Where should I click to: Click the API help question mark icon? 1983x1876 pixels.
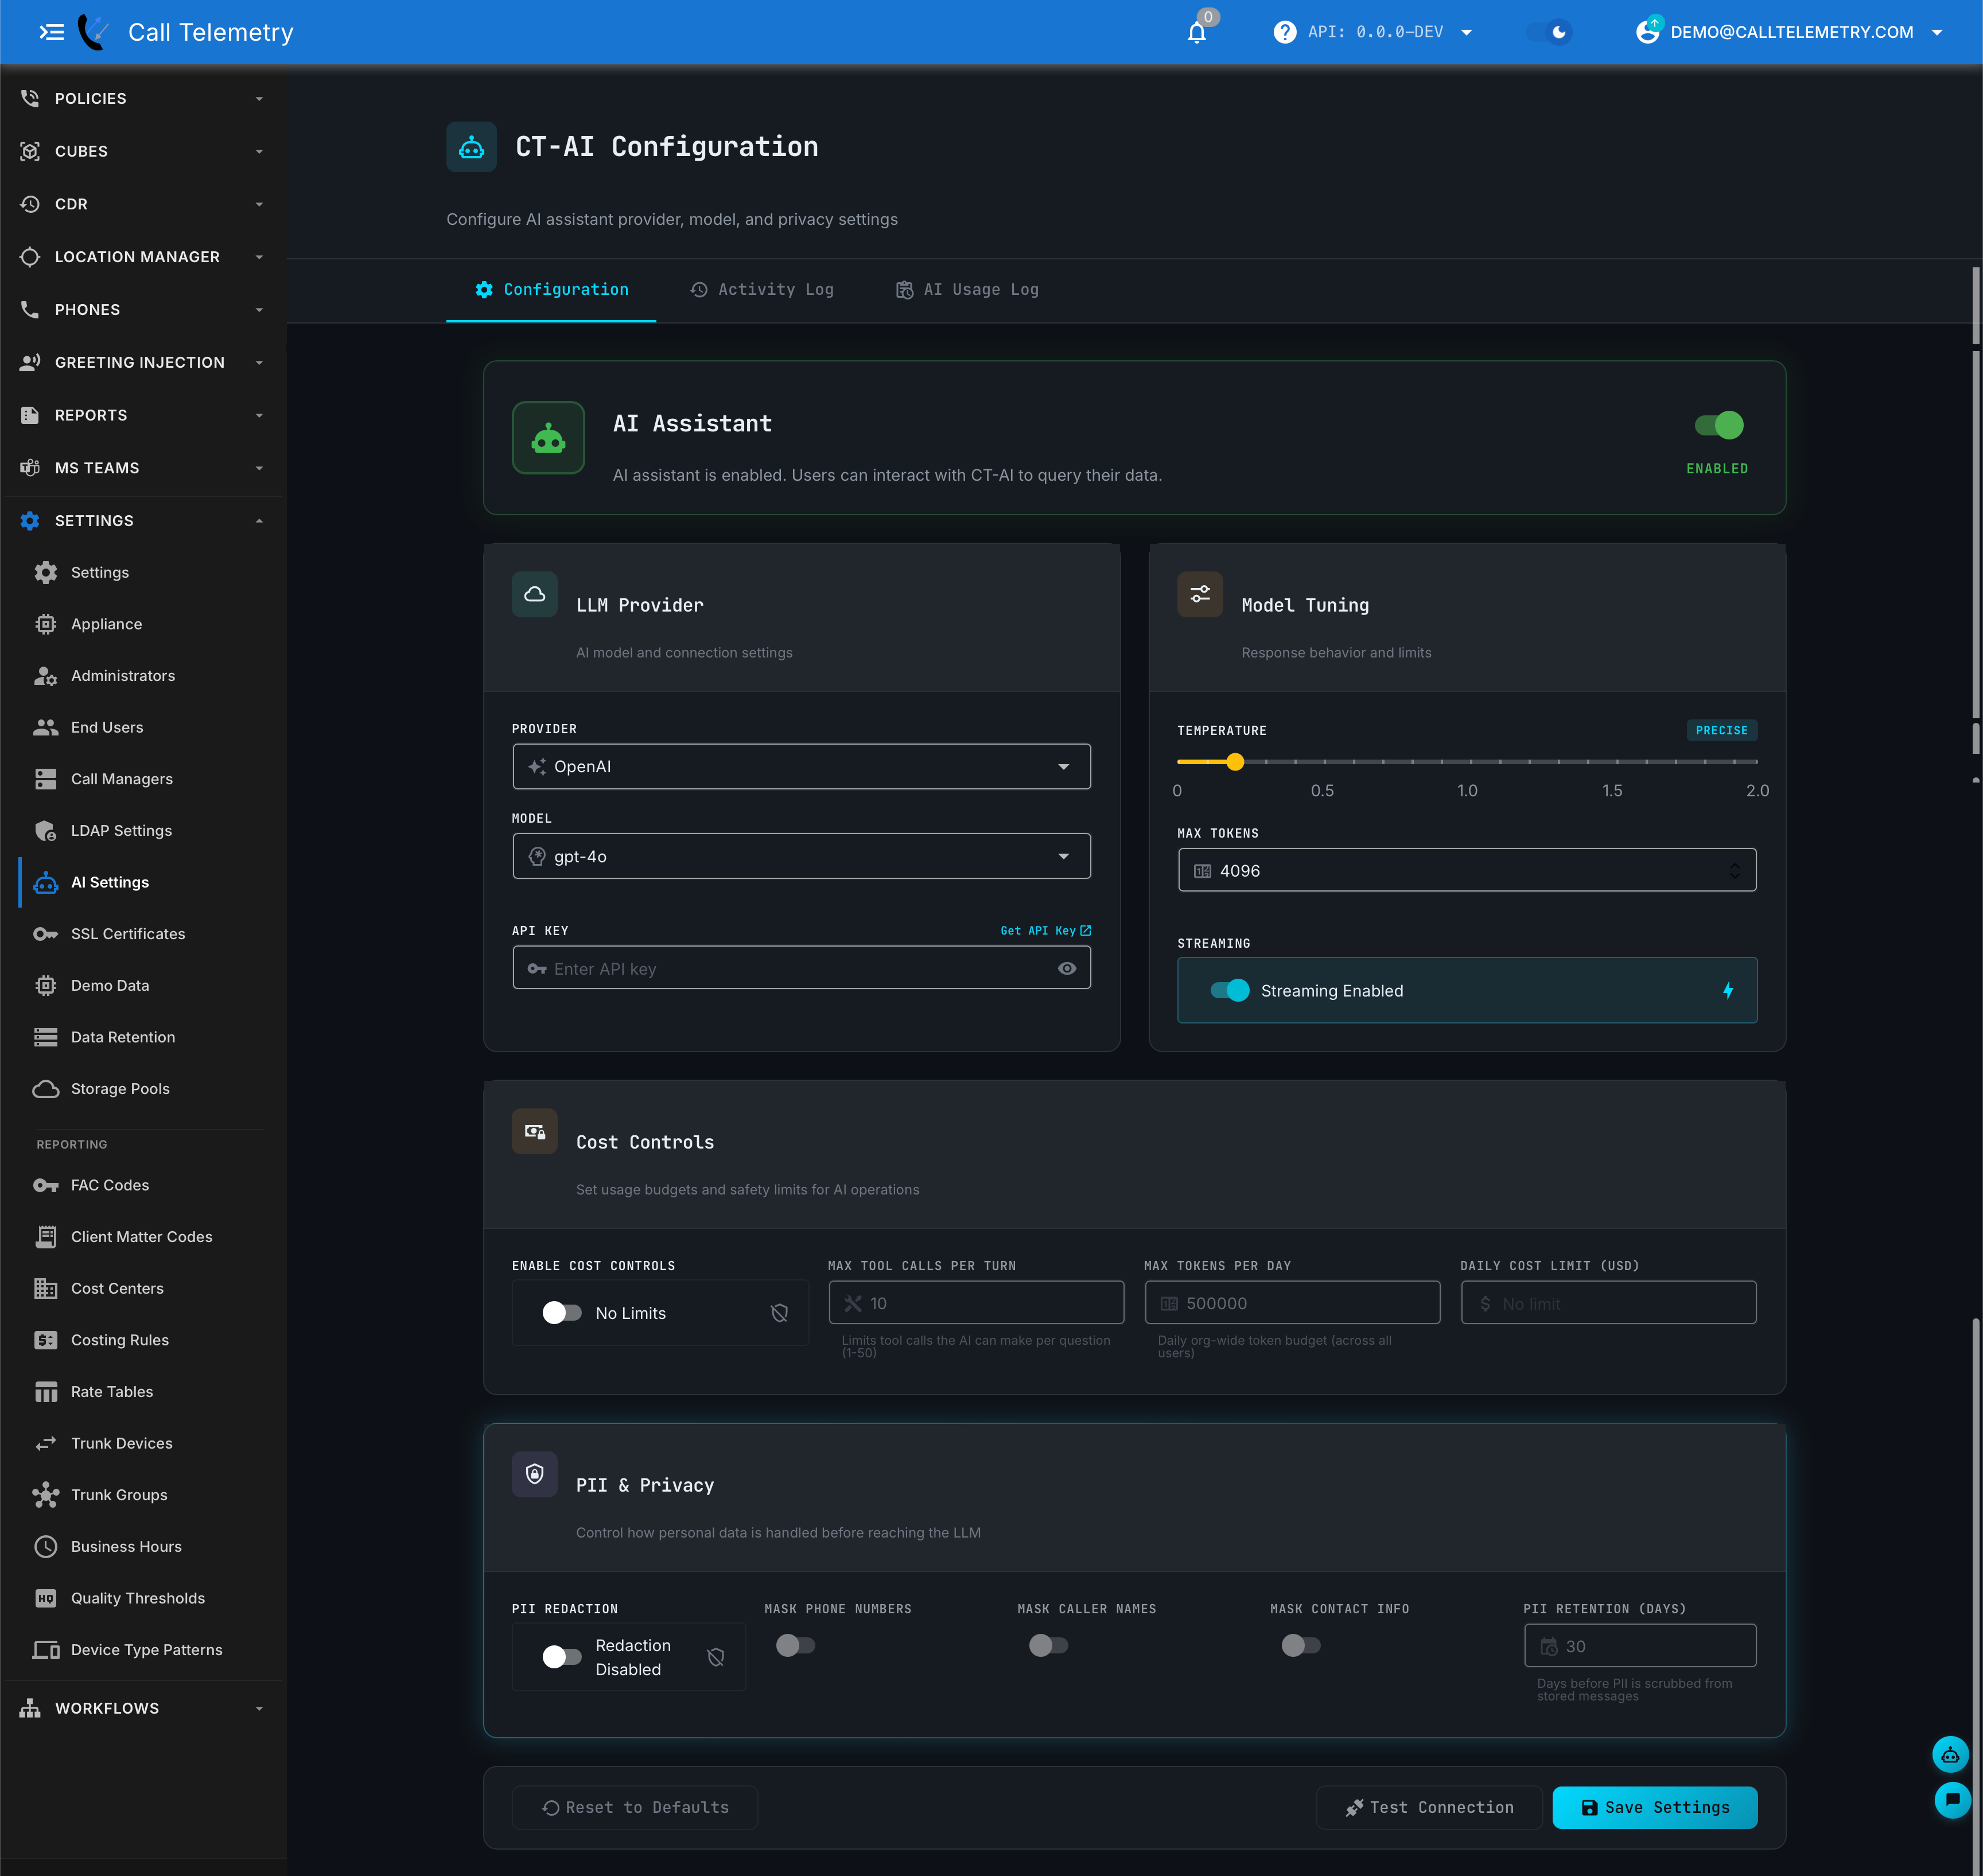point(1284,33)
